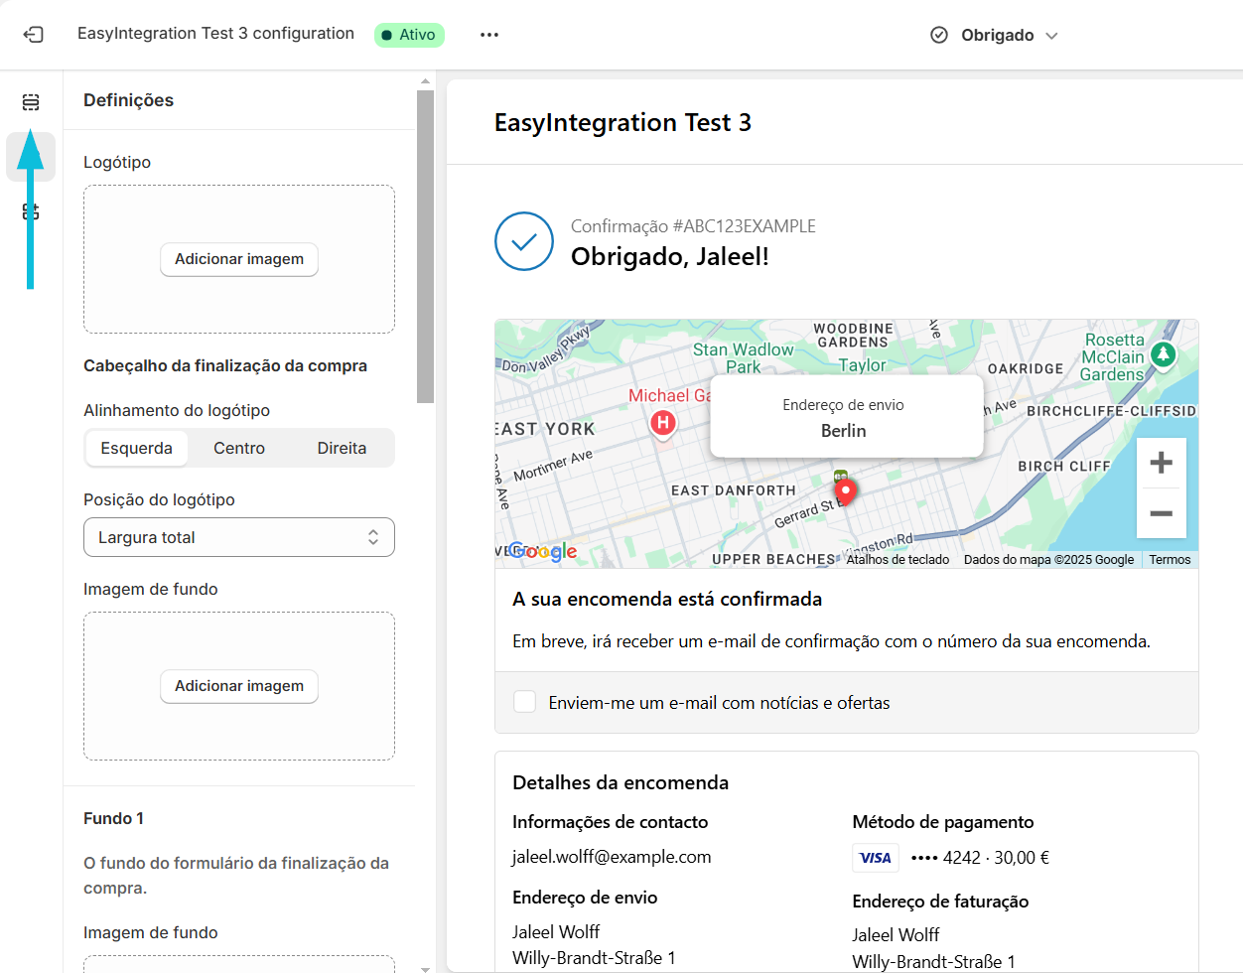The image size is (1243, 973).
Task: Click the Detalhes da encomenda heading
Action: point(621,782)
